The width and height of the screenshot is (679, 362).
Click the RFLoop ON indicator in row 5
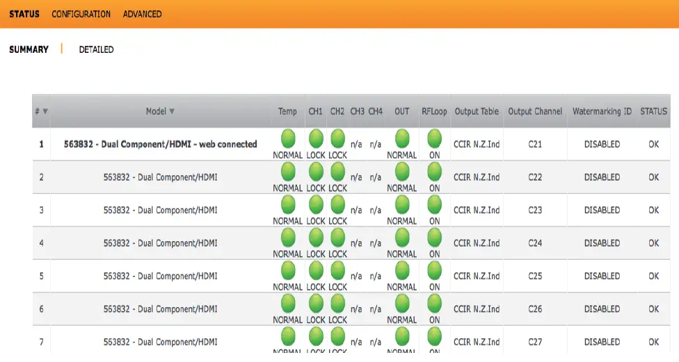pyautogui.click(x=434, y=271)
